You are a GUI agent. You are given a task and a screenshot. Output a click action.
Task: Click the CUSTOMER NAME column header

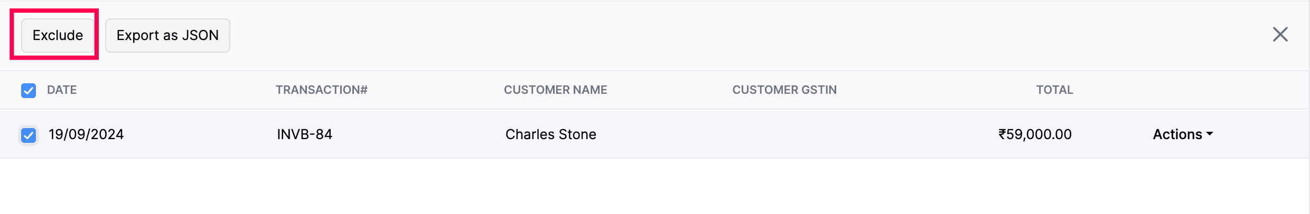click(x=555, y=90)
